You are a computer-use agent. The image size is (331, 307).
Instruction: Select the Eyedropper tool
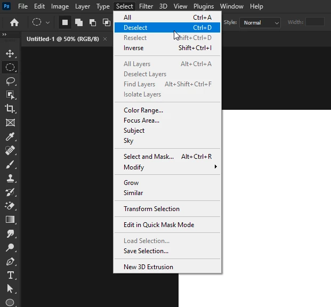(x=10, y=136)
